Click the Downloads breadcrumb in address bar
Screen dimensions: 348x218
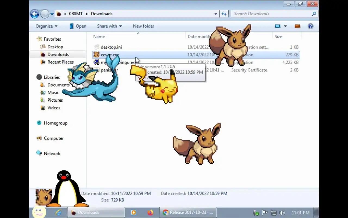102,14
